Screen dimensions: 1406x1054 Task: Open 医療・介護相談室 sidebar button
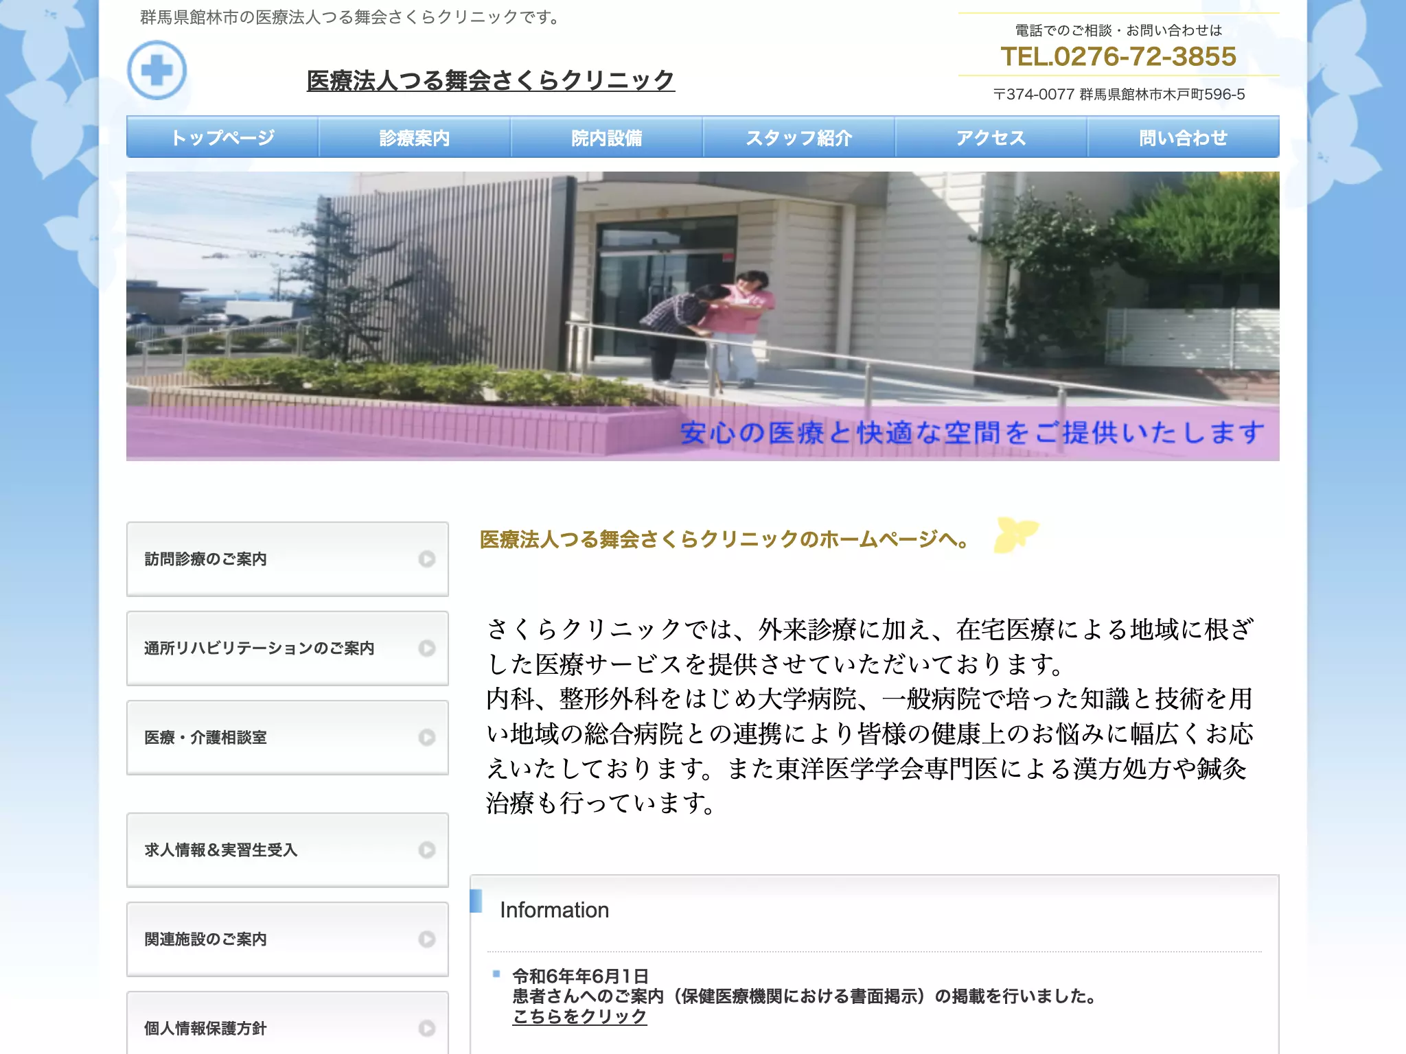tap(288, 738)
